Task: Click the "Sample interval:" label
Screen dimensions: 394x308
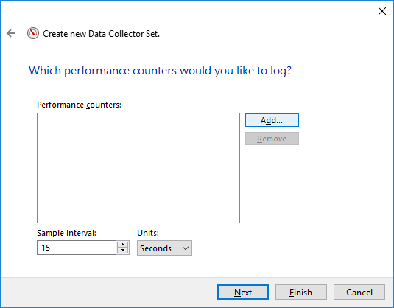Action: 66,233
